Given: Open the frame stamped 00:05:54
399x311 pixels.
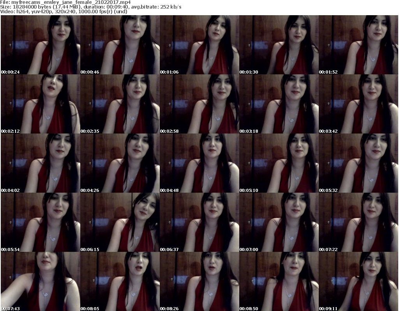Looking at the screenshot, I should [41, 222].
